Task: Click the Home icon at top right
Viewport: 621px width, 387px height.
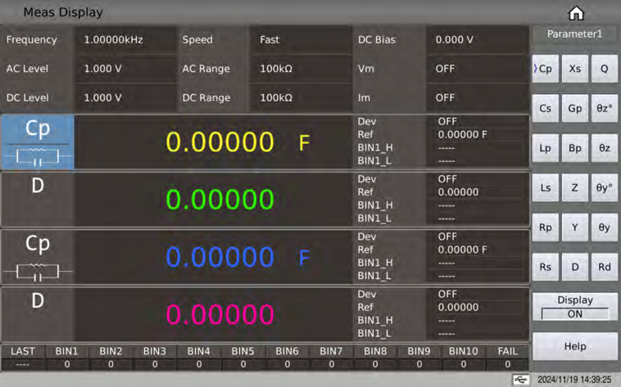Action: [575, 13]
